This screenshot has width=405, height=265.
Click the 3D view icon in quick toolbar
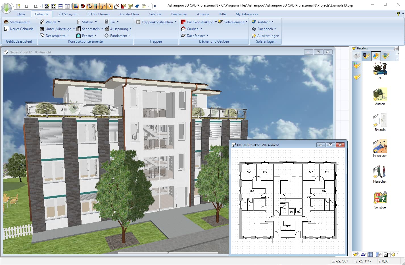pyautogui.click(x=54, y=6)
